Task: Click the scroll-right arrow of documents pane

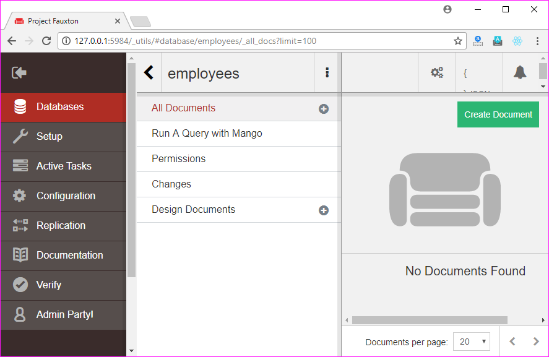Action: click(x=543, y=320)
